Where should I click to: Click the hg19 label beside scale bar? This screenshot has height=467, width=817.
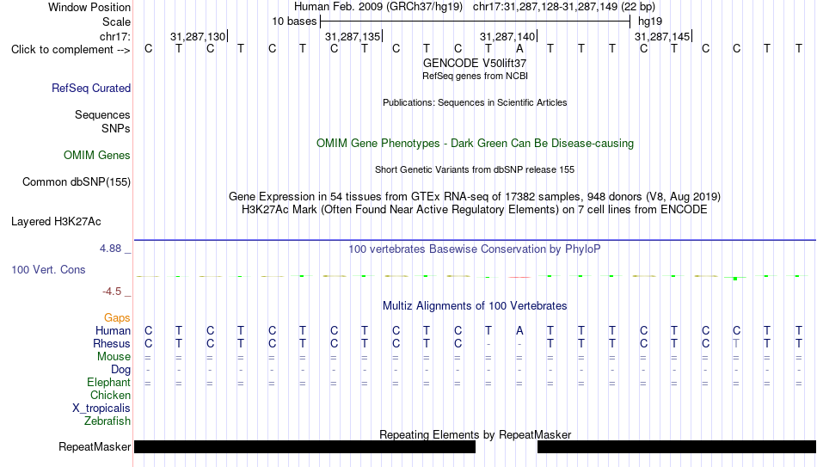pos(650,22)
